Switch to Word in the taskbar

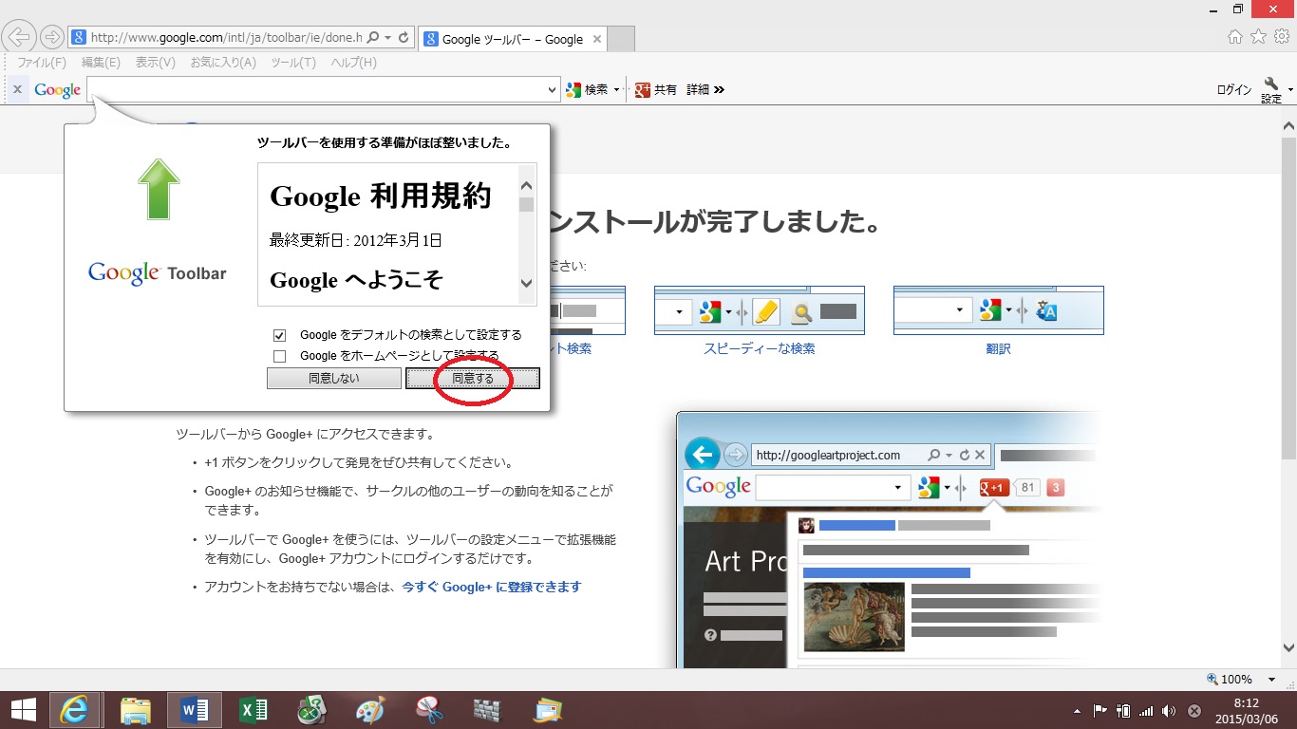point(194,710)
